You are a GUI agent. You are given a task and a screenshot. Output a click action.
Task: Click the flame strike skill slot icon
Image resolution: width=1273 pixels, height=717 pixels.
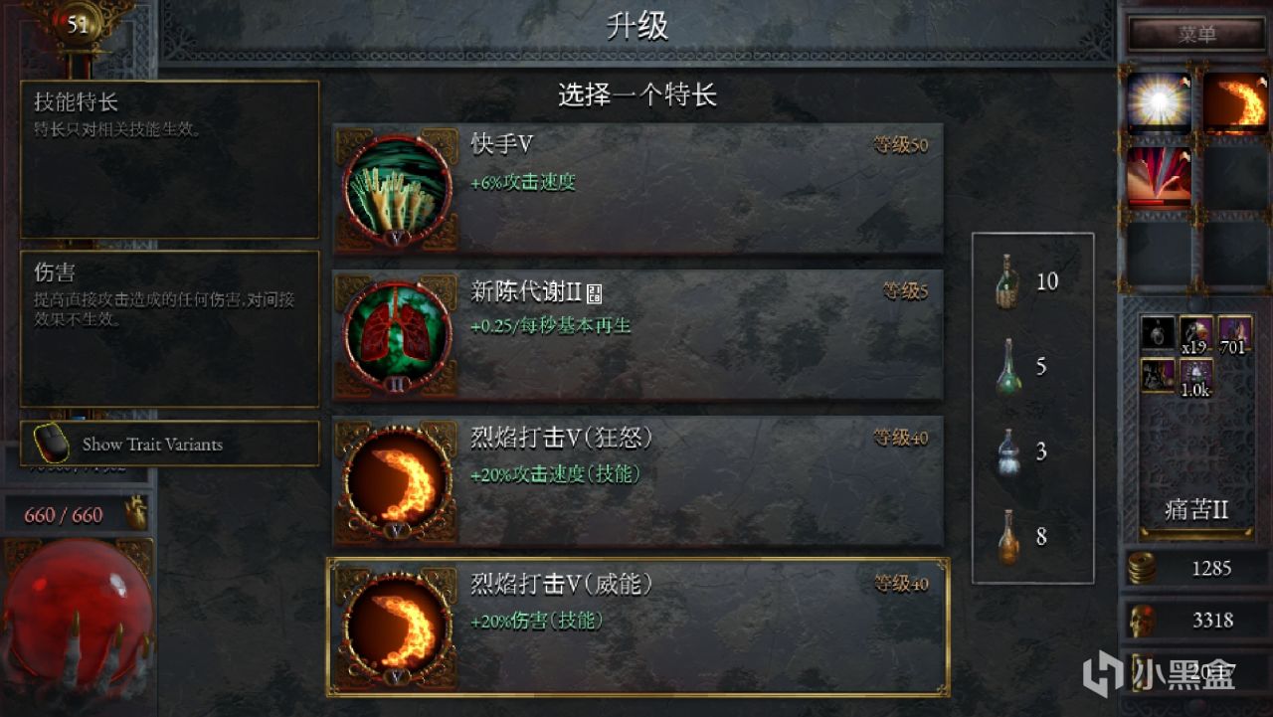pos(1234,102)
